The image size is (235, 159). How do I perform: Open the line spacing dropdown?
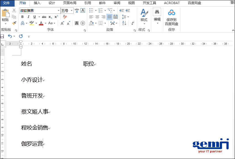[124, 17]
